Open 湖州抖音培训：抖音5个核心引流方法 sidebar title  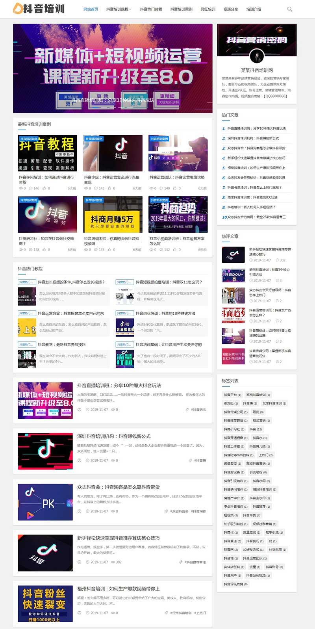tap(270, 272)
